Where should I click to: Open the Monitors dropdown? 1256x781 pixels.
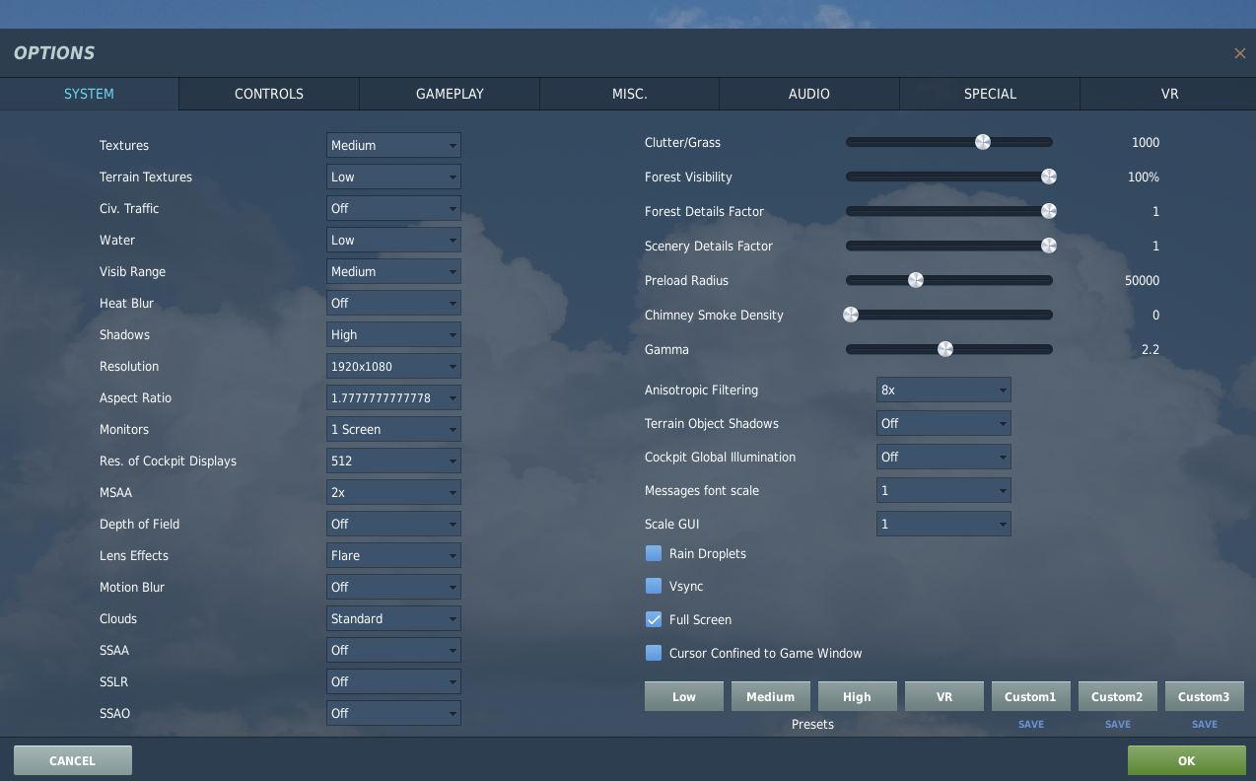[x=393, y=429]
